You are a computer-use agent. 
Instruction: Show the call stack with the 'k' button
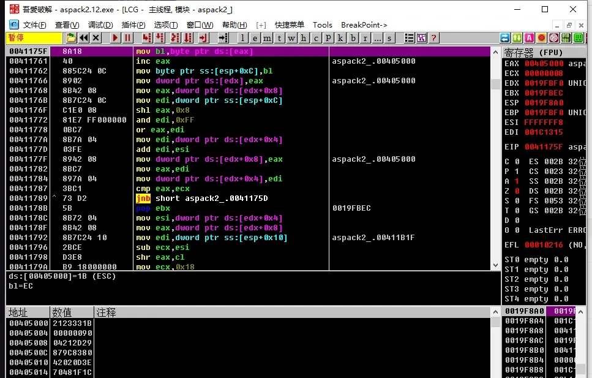tap(340, 38)
